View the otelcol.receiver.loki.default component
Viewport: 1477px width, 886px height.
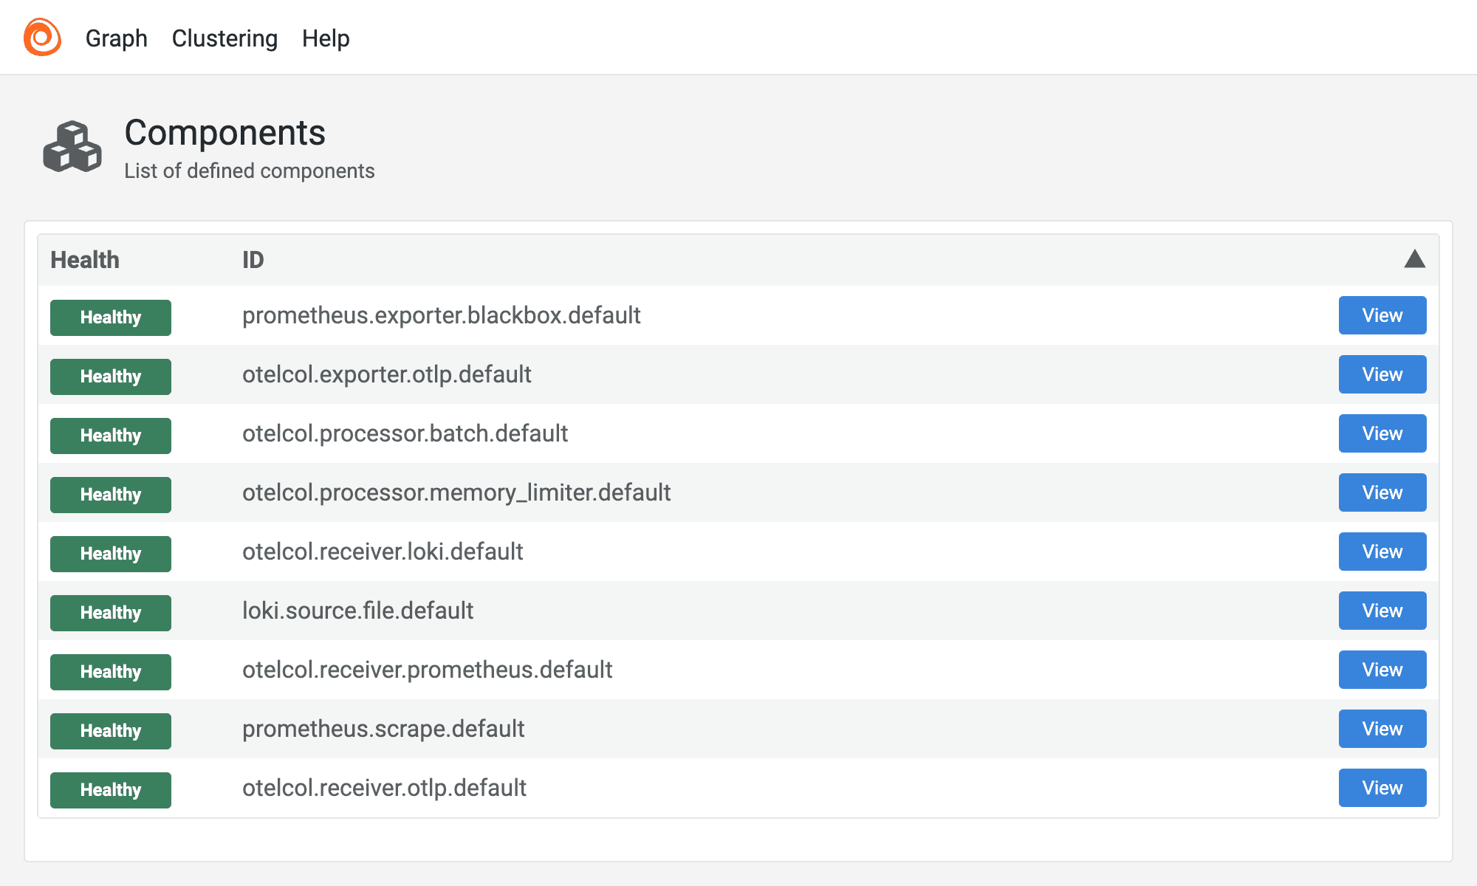[1382, 552]
